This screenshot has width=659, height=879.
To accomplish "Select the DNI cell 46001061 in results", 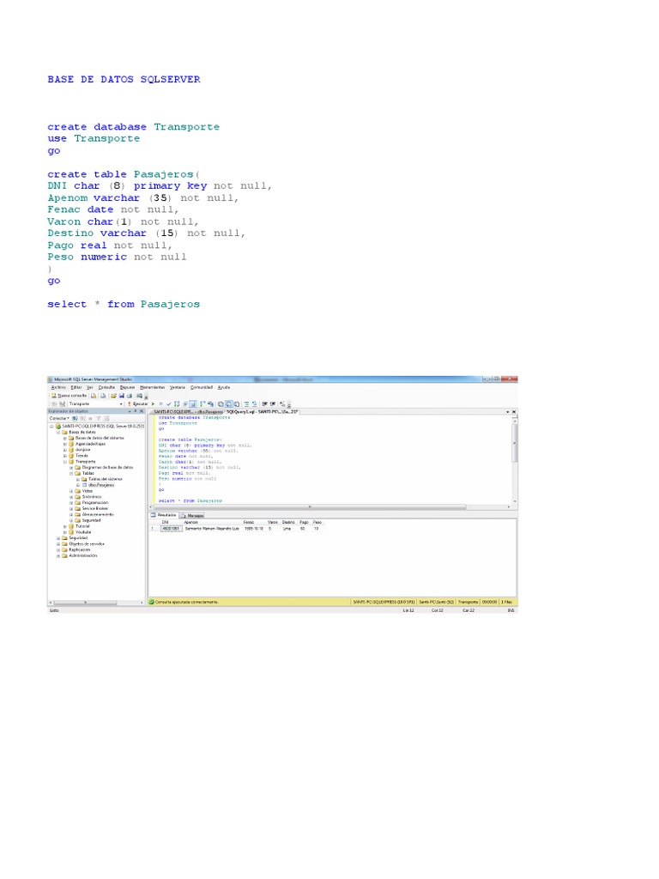I will 172,529.
